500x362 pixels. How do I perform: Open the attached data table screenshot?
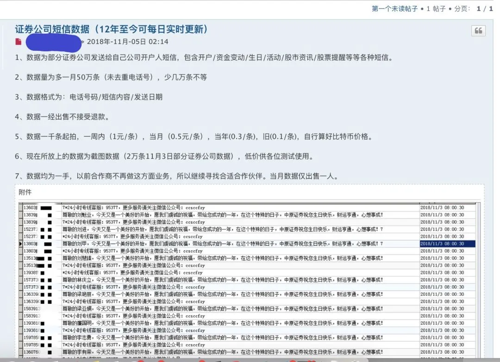point(250,280)
